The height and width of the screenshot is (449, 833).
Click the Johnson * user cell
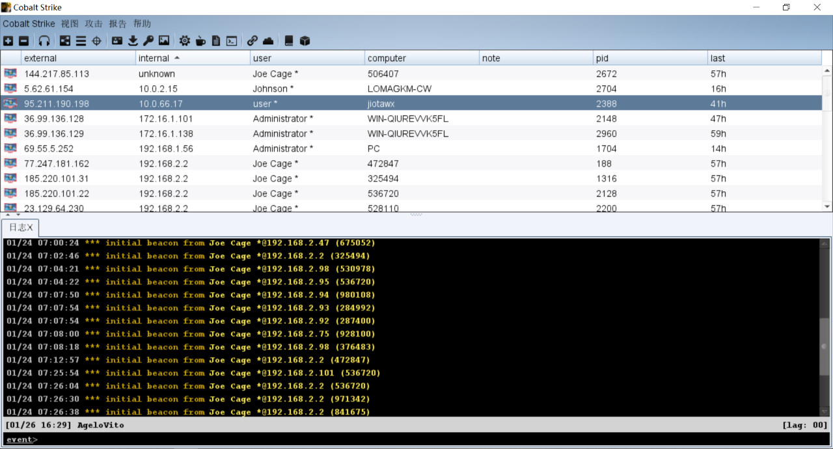307,88
